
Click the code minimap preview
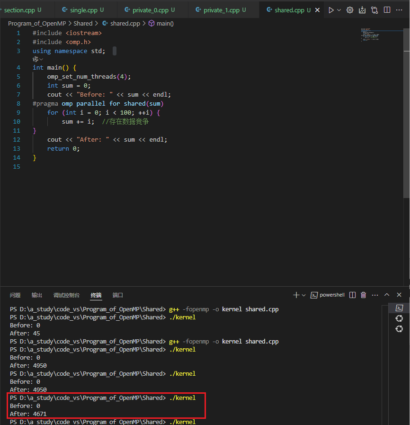coord(370,35)
